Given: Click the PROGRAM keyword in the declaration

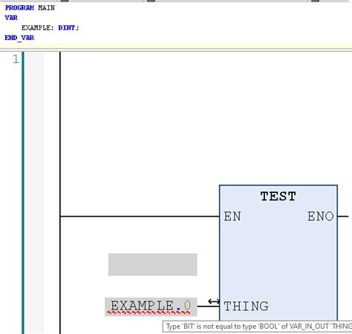Looking at the screenshot, I should 19,8.
